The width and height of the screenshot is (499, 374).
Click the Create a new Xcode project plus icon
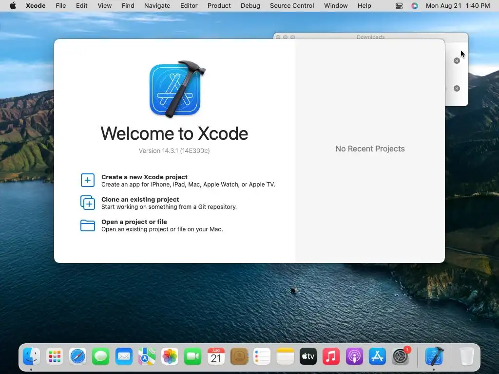pyautogui.click(x=88, y=180)
